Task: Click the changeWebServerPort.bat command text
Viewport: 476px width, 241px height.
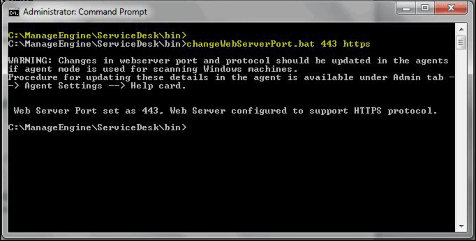Action: 250,44
